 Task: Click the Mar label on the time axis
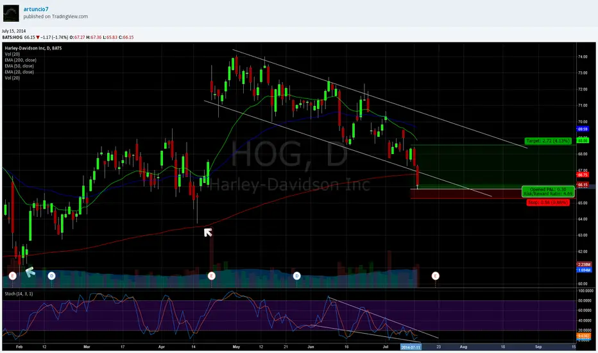(x=87, y=347)
